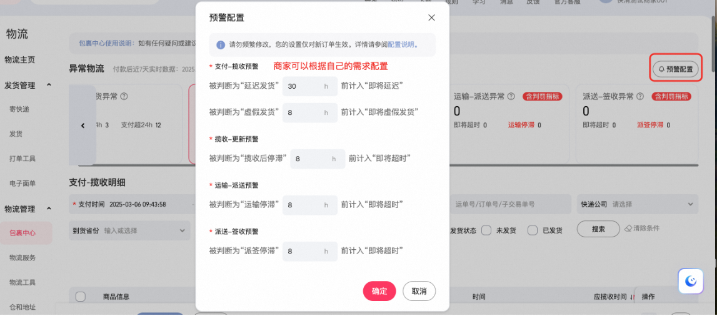Show help for 运输-派送异常

pos(511,97)
